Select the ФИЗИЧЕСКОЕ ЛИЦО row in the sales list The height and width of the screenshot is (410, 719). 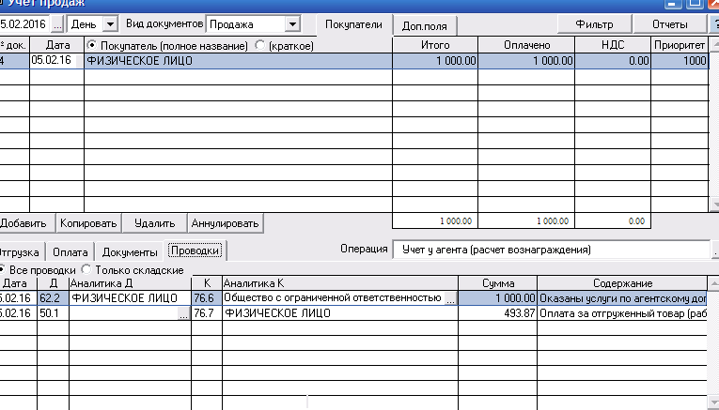235,61
